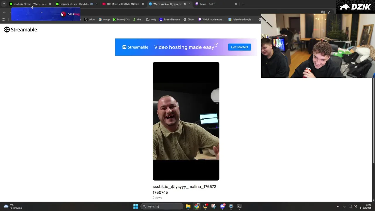Click the Wyszukaj taskbar search box

click(x=162, y=206)
